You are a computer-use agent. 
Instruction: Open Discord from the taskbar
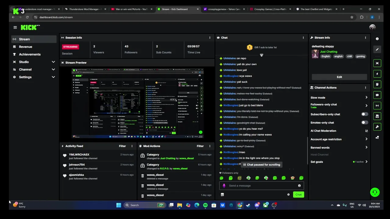(x=257, y=205)
